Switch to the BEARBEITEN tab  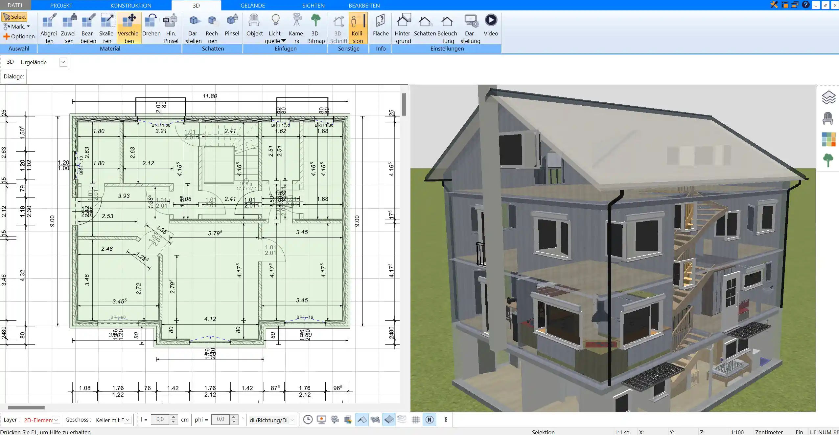pos(364,5)
